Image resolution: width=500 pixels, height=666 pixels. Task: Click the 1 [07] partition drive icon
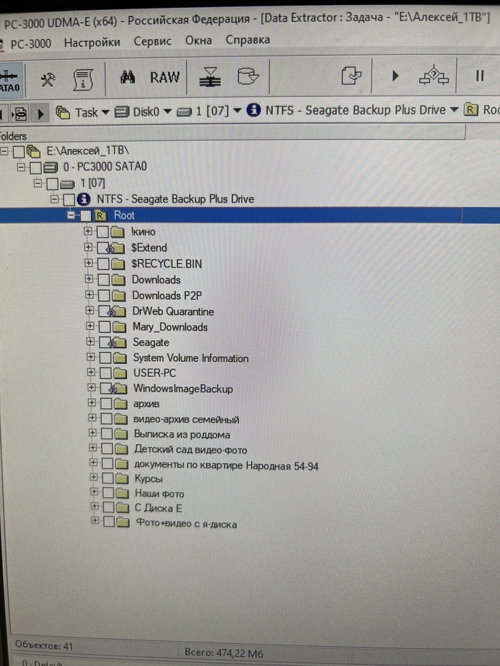[x=67, y=184]
